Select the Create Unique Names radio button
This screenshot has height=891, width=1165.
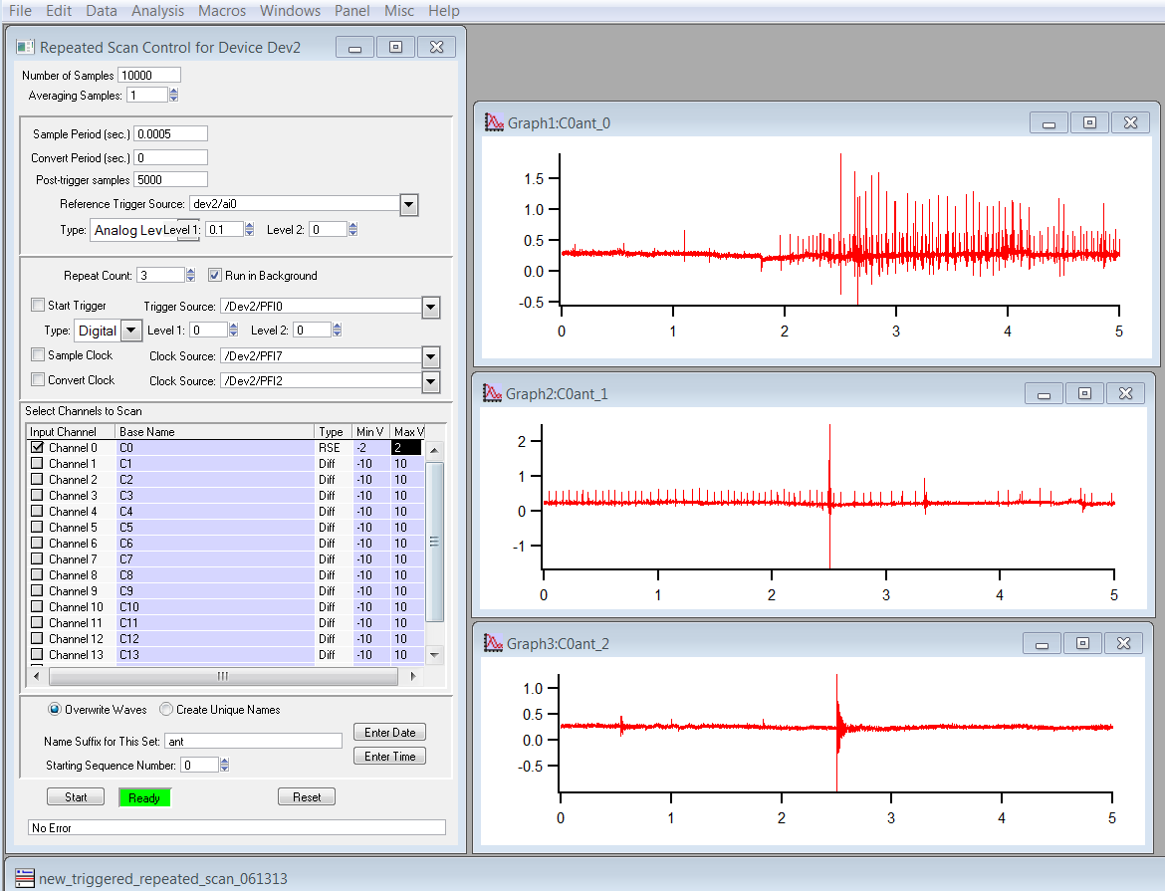[166, 710]
